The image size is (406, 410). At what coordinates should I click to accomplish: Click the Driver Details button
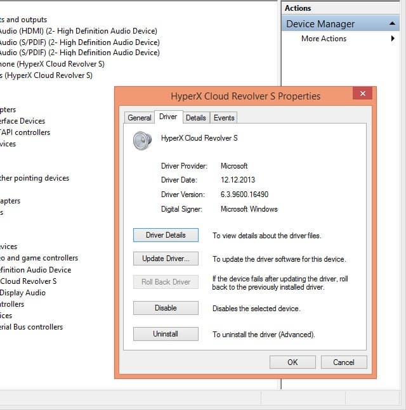[x=166, y=235]
